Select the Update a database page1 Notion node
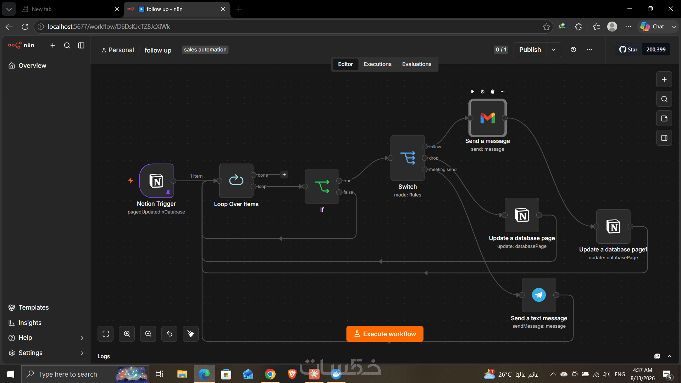Image resolution: width=681 pixels, height=383 pixels. point(613,226)
